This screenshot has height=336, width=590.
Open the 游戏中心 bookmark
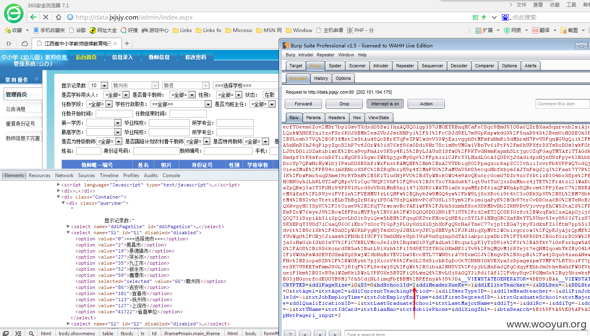[x=155, y=30]
